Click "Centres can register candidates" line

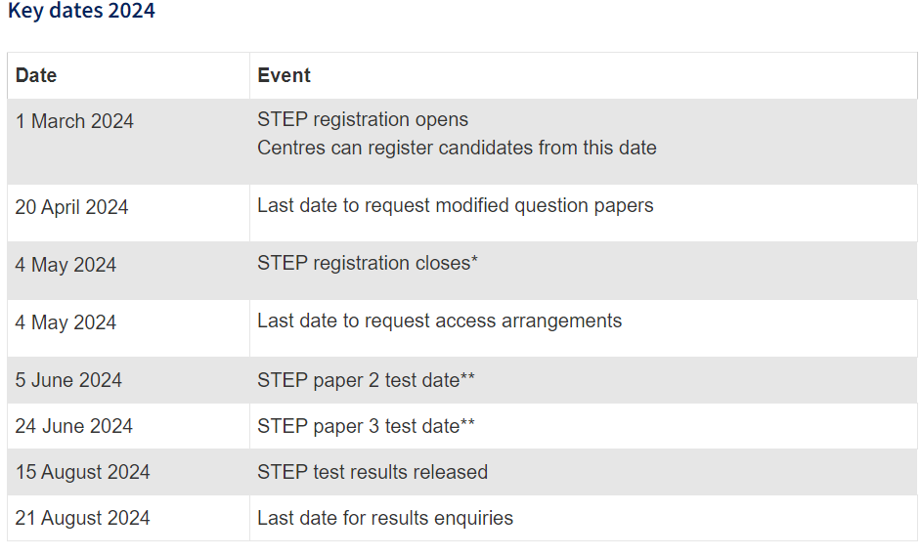[457, 148]
